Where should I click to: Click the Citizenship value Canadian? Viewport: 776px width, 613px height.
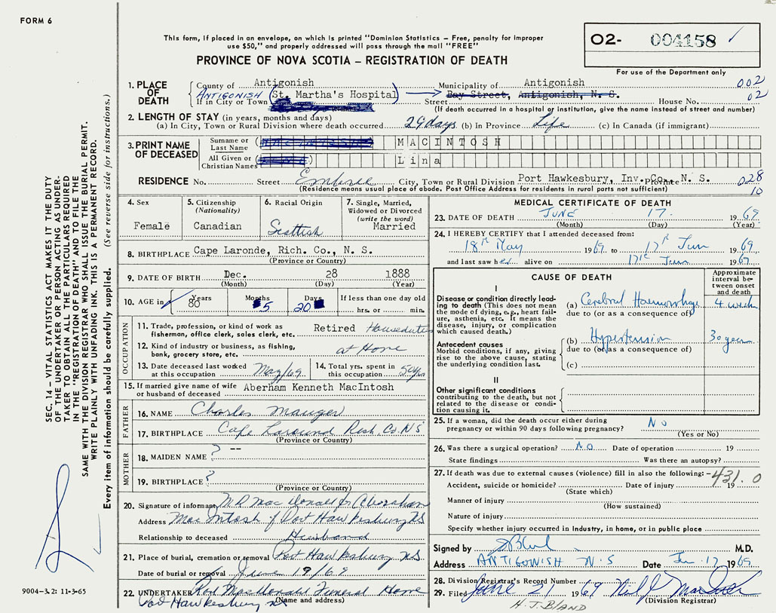216,226
